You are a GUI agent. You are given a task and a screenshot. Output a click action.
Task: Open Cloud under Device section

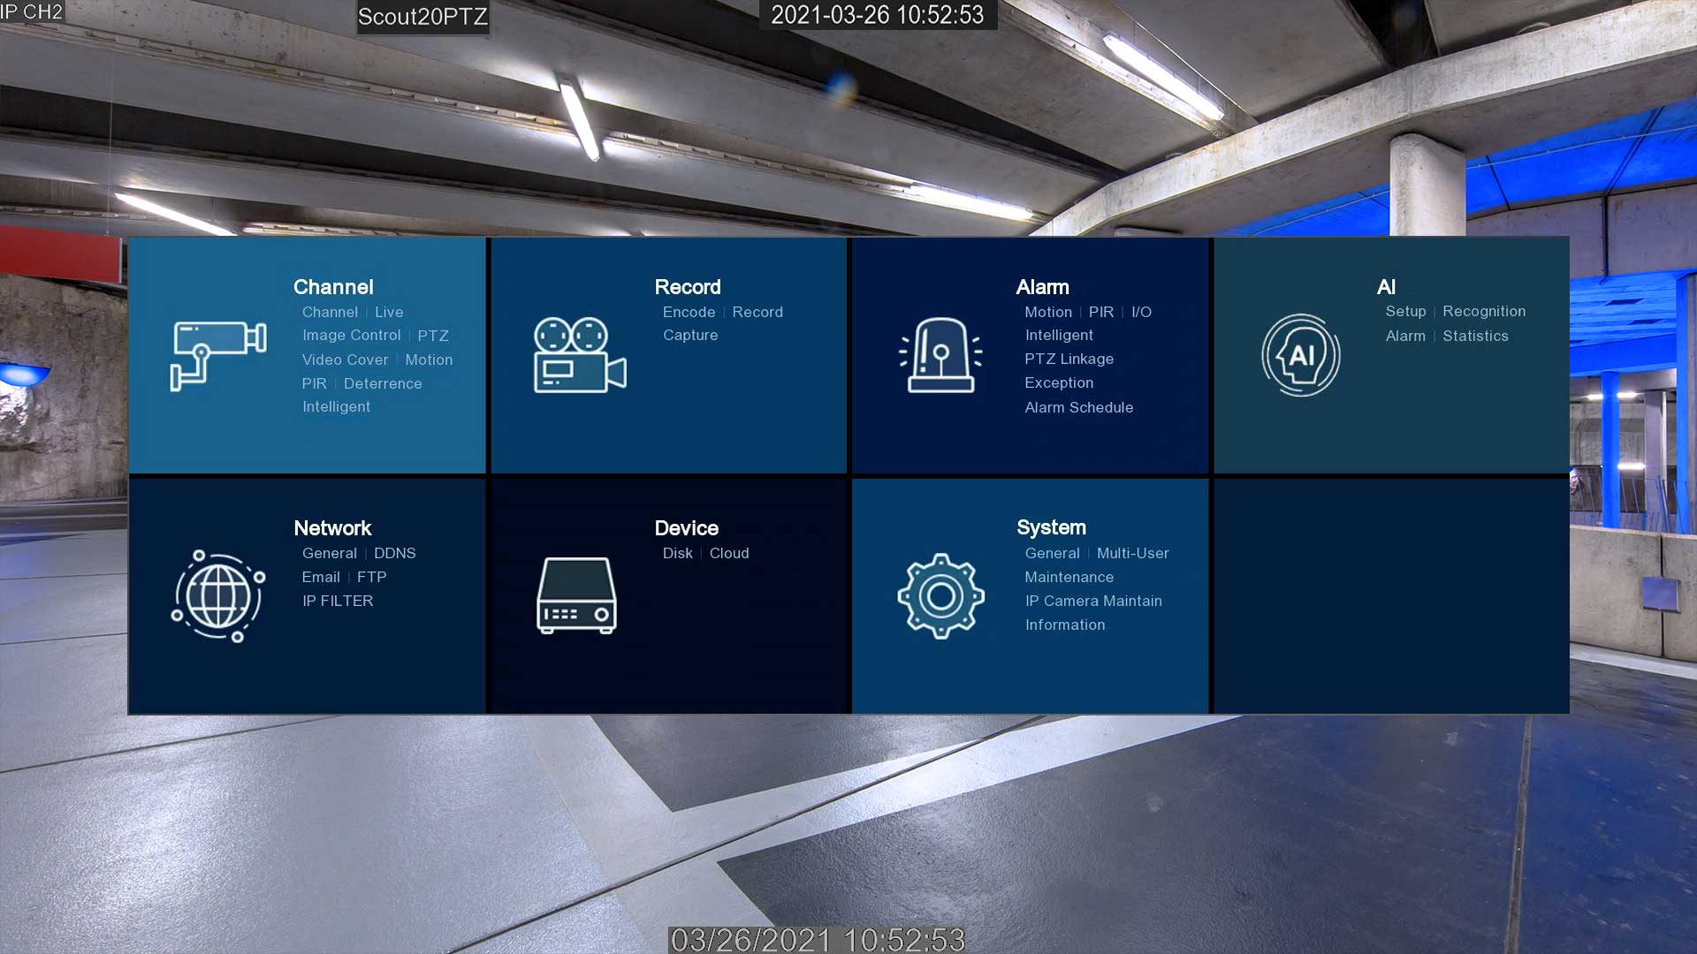click(x=729, y=553)
